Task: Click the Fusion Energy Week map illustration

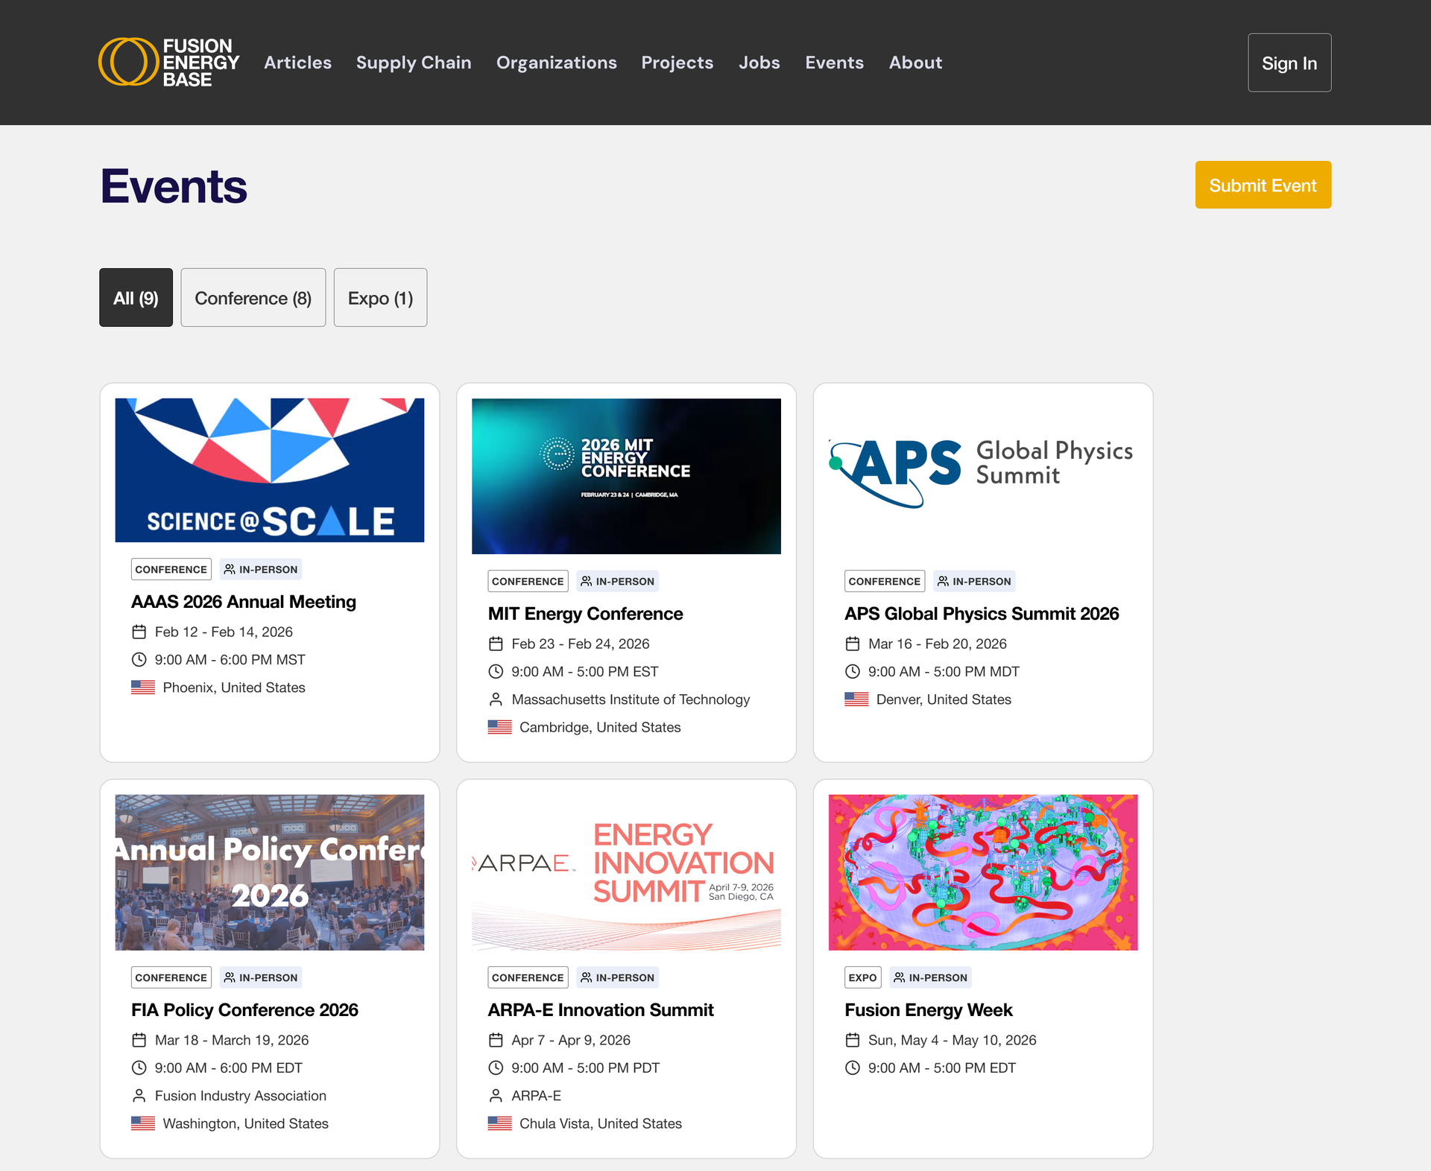Action: coord(983,872)
